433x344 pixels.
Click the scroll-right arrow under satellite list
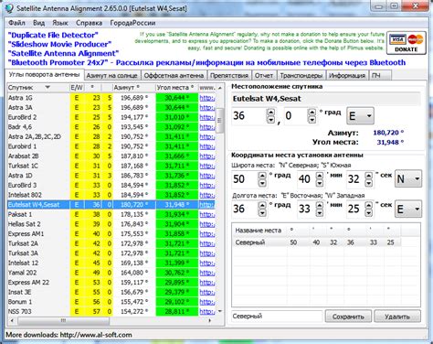tap(210, 320)
